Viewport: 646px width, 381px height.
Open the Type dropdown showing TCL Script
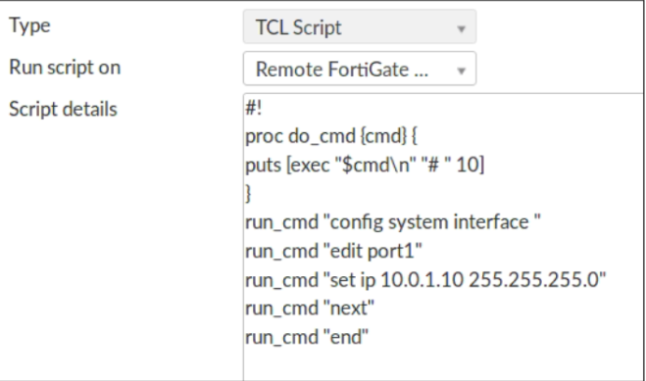(360, 27)
